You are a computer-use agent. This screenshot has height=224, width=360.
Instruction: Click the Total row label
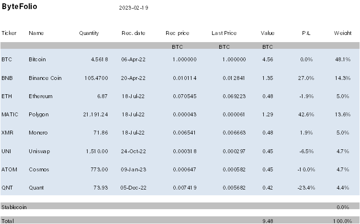(x=8, y=221)
